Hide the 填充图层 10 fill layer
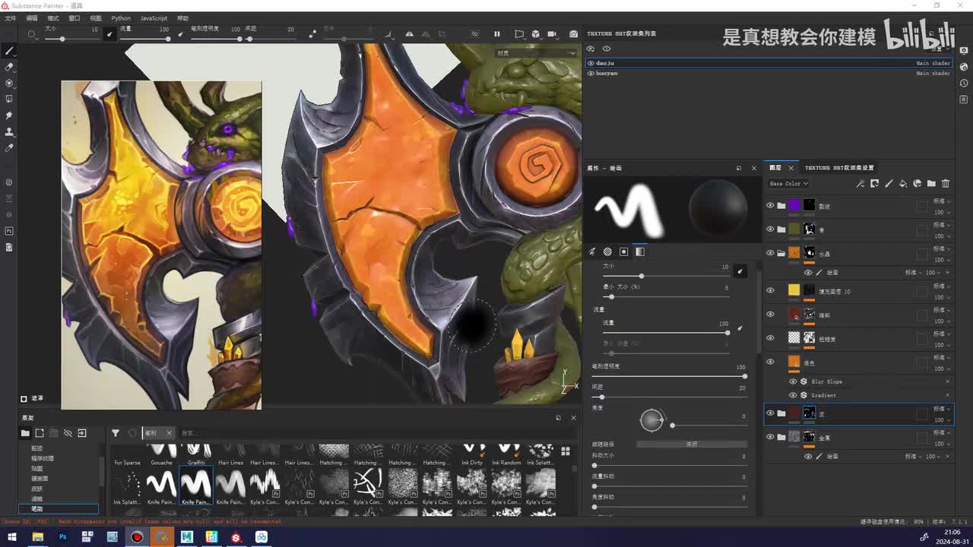The width and height of the screenshot is (973, 547). [x=770, y=290]
